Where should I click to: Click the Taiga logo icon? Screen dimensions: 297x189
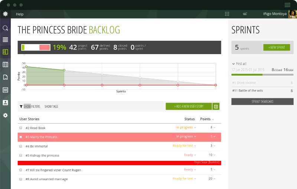coord(5,14)
